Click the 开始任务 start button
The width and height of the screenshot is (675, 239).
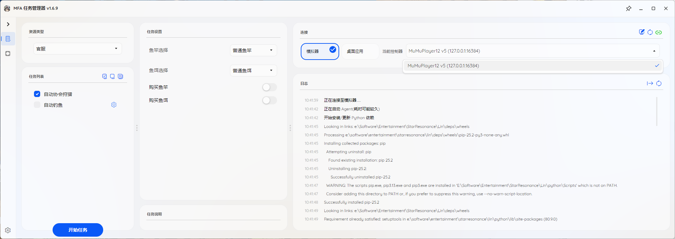pos(78,230)
